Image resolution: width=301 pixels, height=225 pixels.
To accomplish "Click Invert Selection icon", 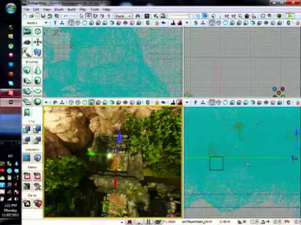I will coord(27,186).
